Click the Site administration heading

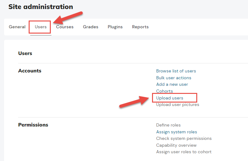click(x=41, y=7)
